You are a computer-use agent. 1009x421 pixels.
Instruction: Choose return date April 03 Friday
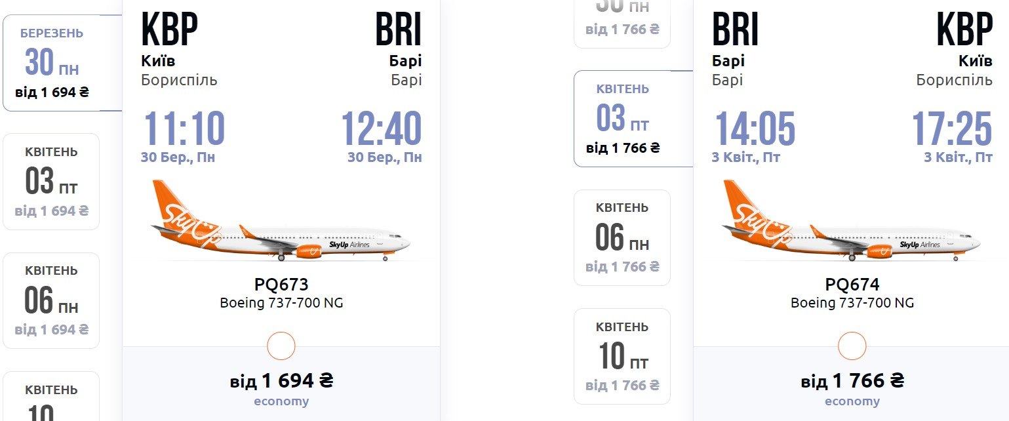pyautogui.click(x=633, y=119)
